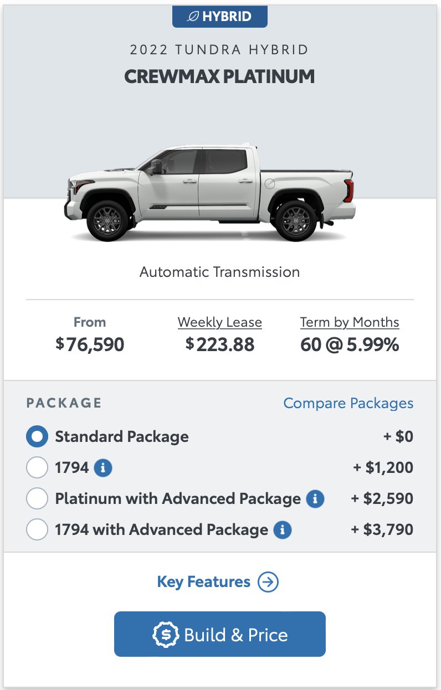Click the Build & Price button
The width and height of the screenshot is (441, 690).
pos(220,634)
